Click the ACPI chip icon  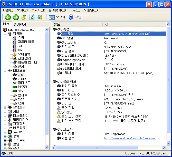coord(15,103)
